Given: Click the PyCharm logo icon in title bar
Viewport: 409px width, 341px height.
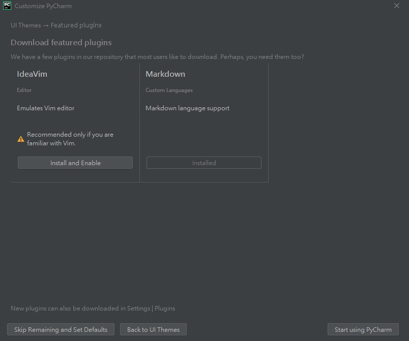Looking at the screenshot, I should coord(7,6).
